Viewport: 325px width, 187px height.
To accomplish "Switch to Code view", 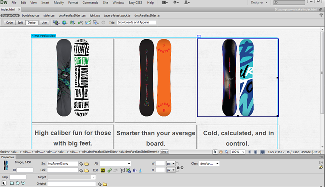I will tap(9, 23).
